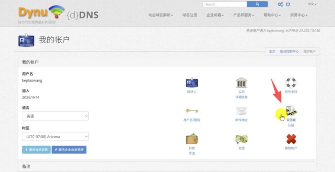
Task: Open the 帮助中心 menu
Action: 272,15
